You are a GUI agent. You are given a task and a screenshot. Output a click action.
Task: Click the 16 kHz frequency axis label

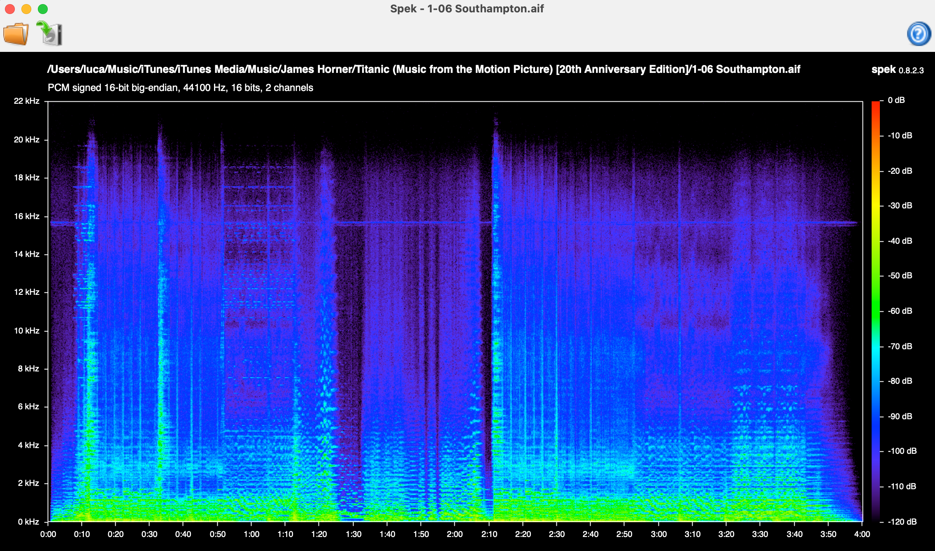pyautogui.click(x=26, y=216)
